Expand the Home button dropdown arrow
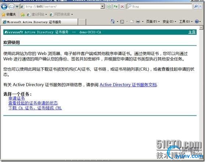The height and width of the screenshot is (162, 205). pyautogui.click(x=118, y=22)
